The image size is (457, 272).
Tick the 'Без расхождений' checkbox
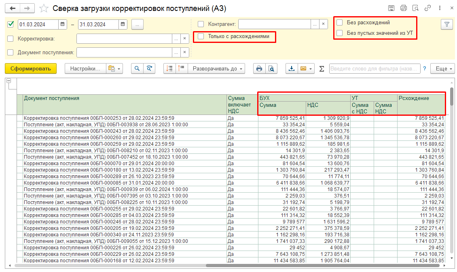(x=340, y=23)
